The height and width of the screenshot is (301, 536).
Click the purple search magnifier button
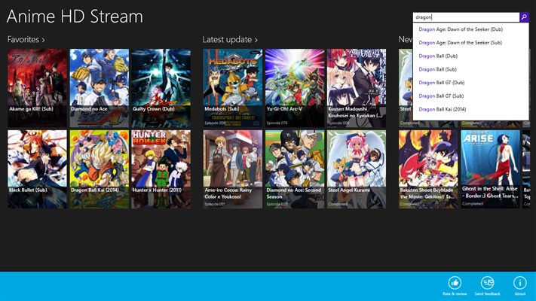coord(524,17)
